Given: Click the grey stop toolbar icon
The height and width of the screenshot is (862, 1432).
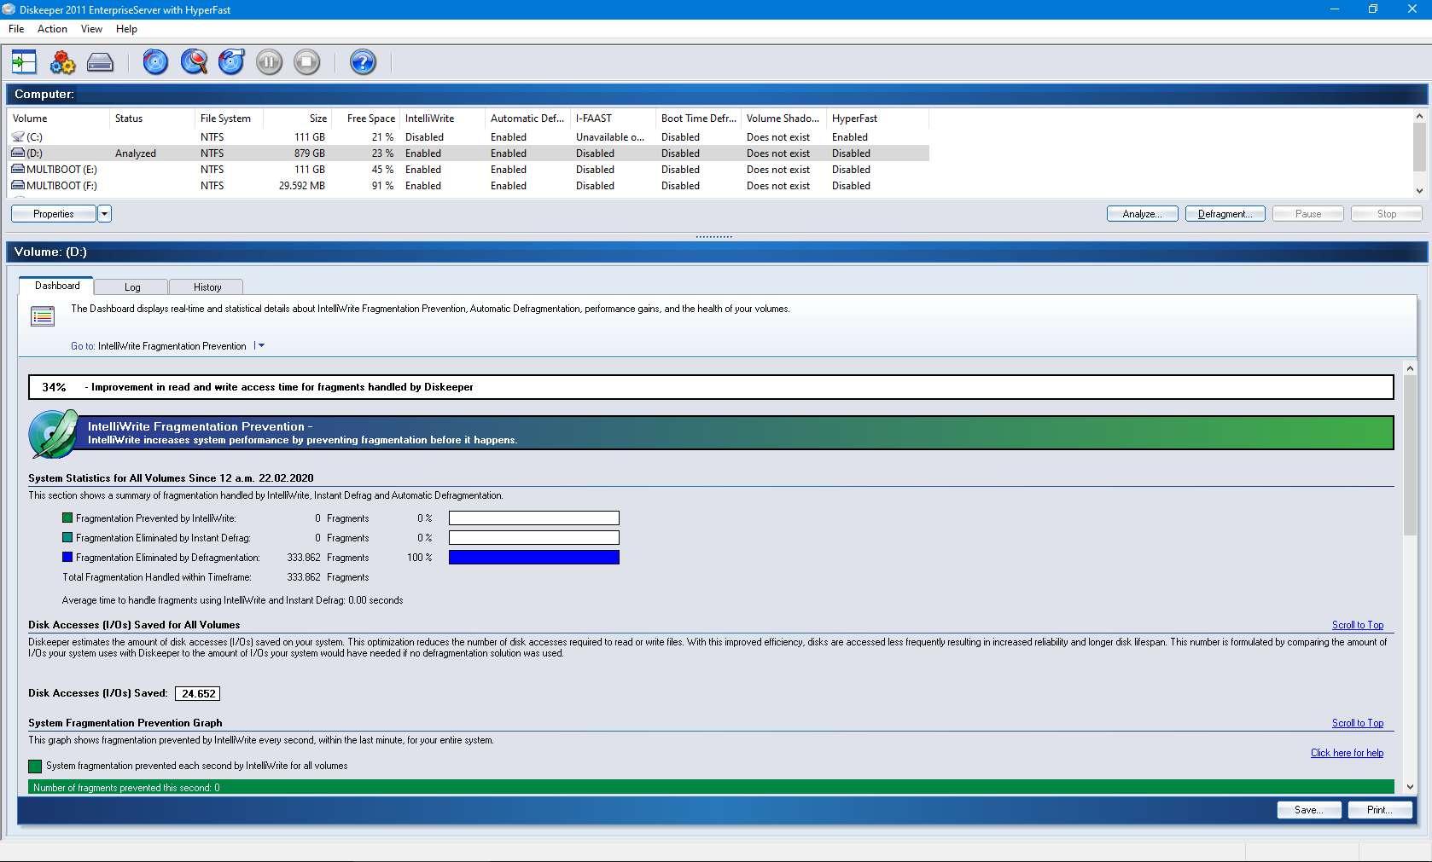Looking at the screenshot, I should click(x=307, y=62).
